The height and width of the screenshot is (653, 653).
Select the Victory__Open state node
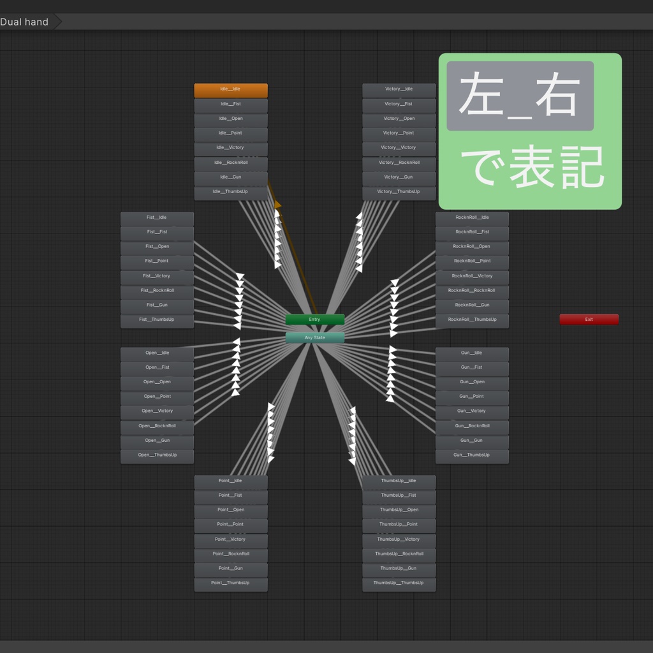click(399, 119)
